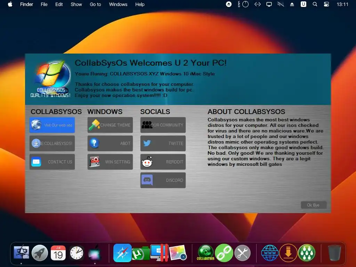Open the Help menu
356x267 pixels.
(x=140, y=4)
